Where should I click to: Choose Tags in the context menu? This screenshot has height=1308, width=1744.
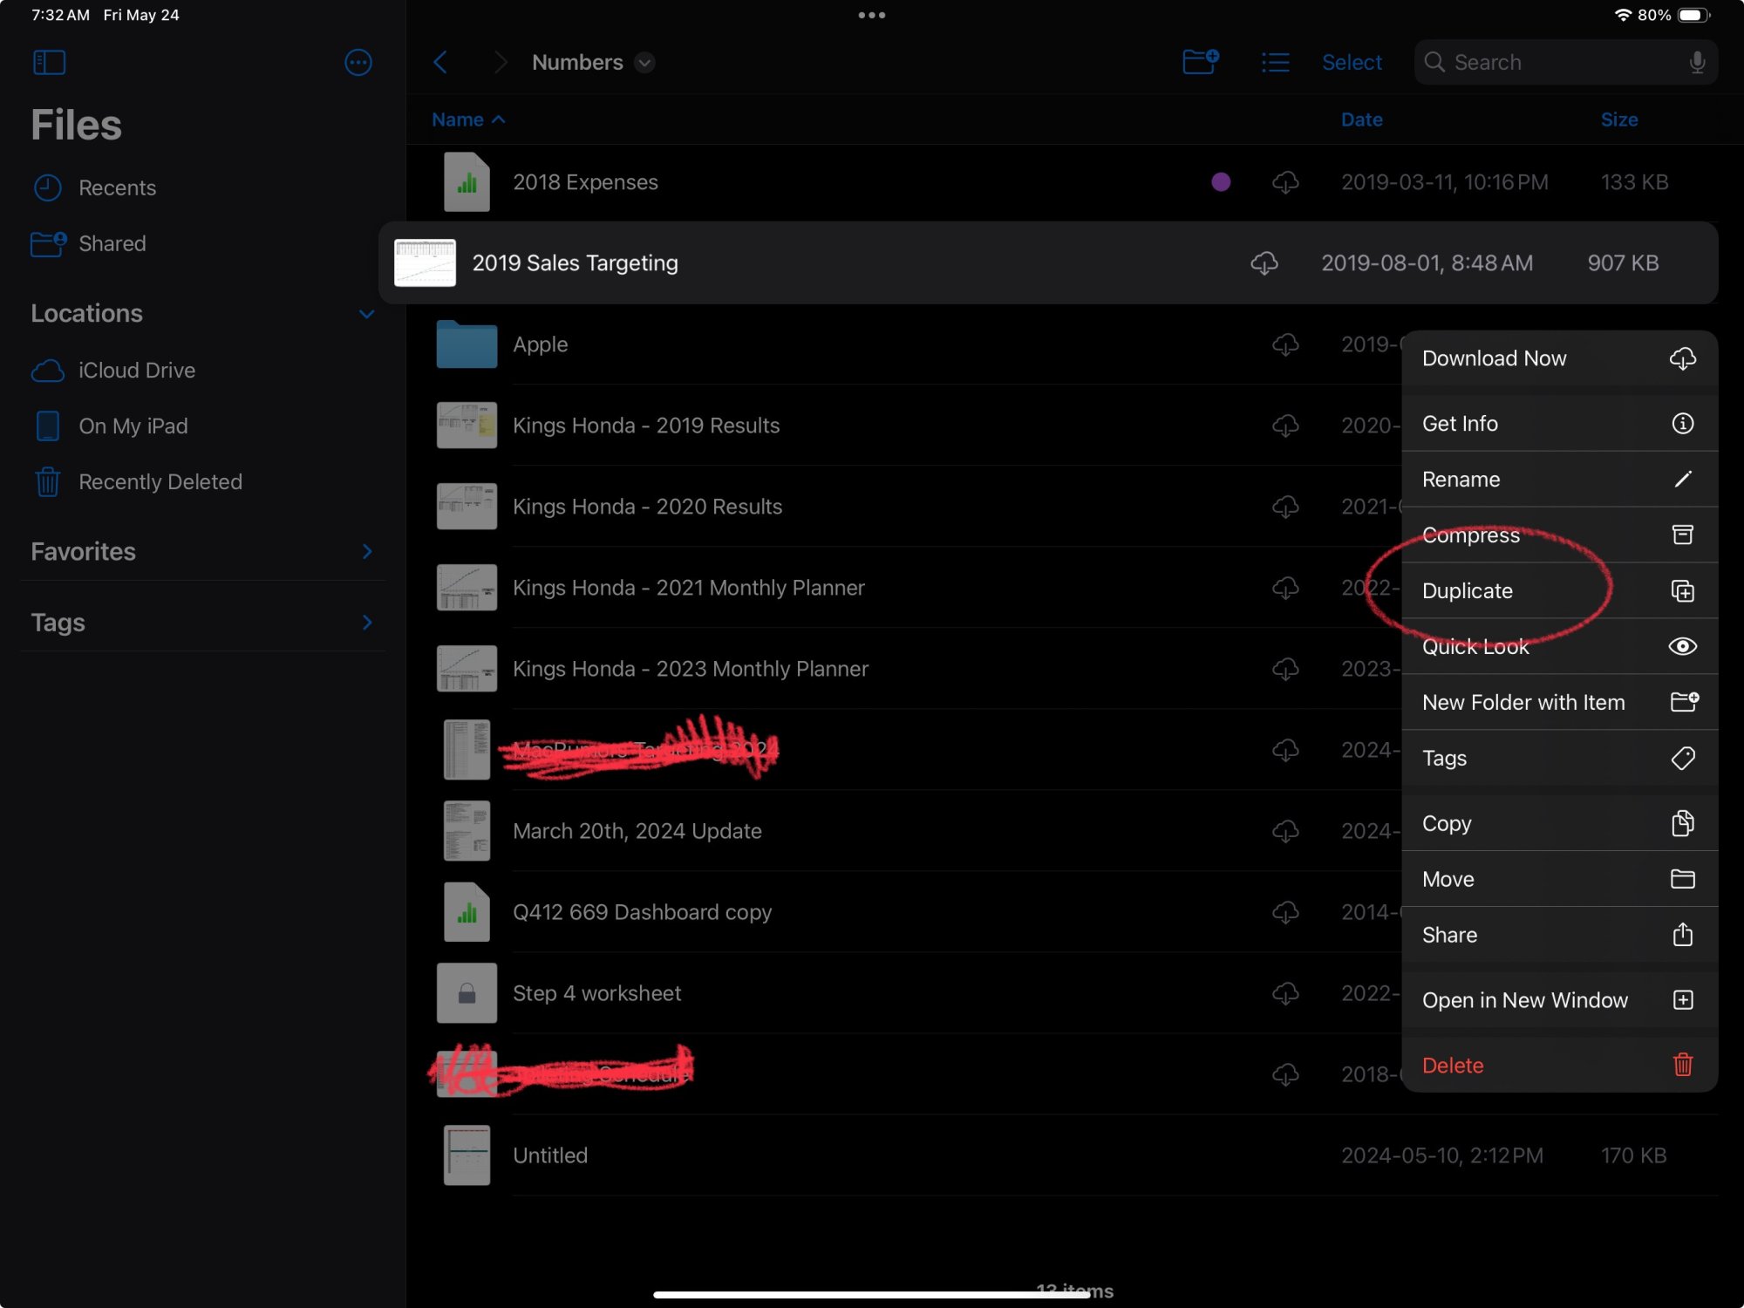coord(1559,758)
